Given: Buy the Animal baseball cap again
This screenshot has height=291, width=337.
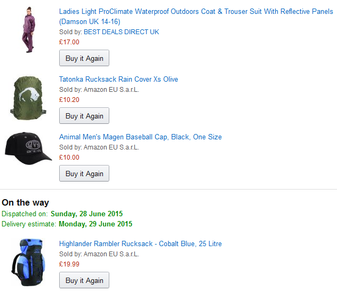Looking at the screenshot, I should 84,174.
